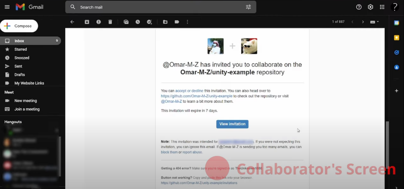Viewport: 404px width, 189px height.
Task: Mark the email as unread
Action: (x=126, y=22)
